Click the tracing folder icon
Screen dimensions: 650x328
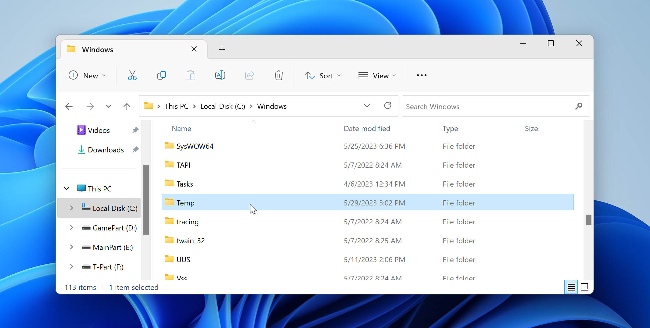point(169,221)
